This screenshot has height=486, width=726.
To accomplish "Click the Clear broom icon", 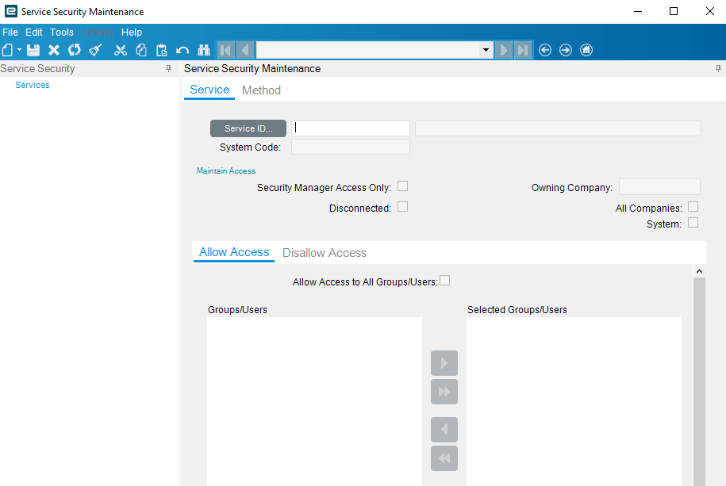I will click(95, 50).
